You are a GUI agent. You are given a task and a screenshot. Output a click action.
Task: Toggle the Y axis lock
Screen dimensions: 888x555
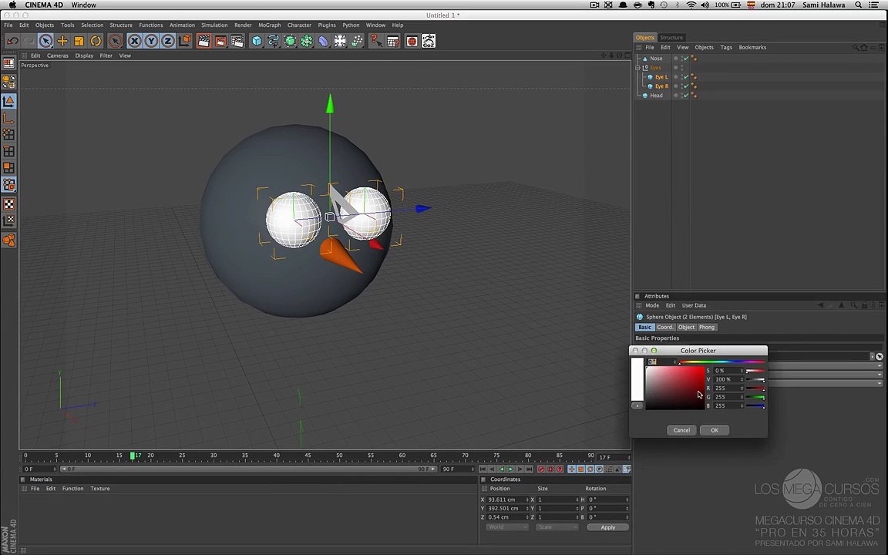pyautogui.click(x=151, y=41)
